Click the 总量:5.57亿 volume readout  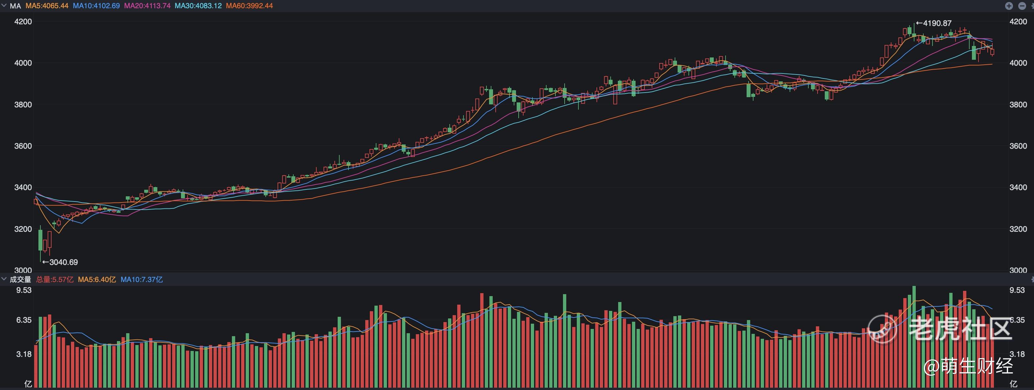[x=55, y=279]
